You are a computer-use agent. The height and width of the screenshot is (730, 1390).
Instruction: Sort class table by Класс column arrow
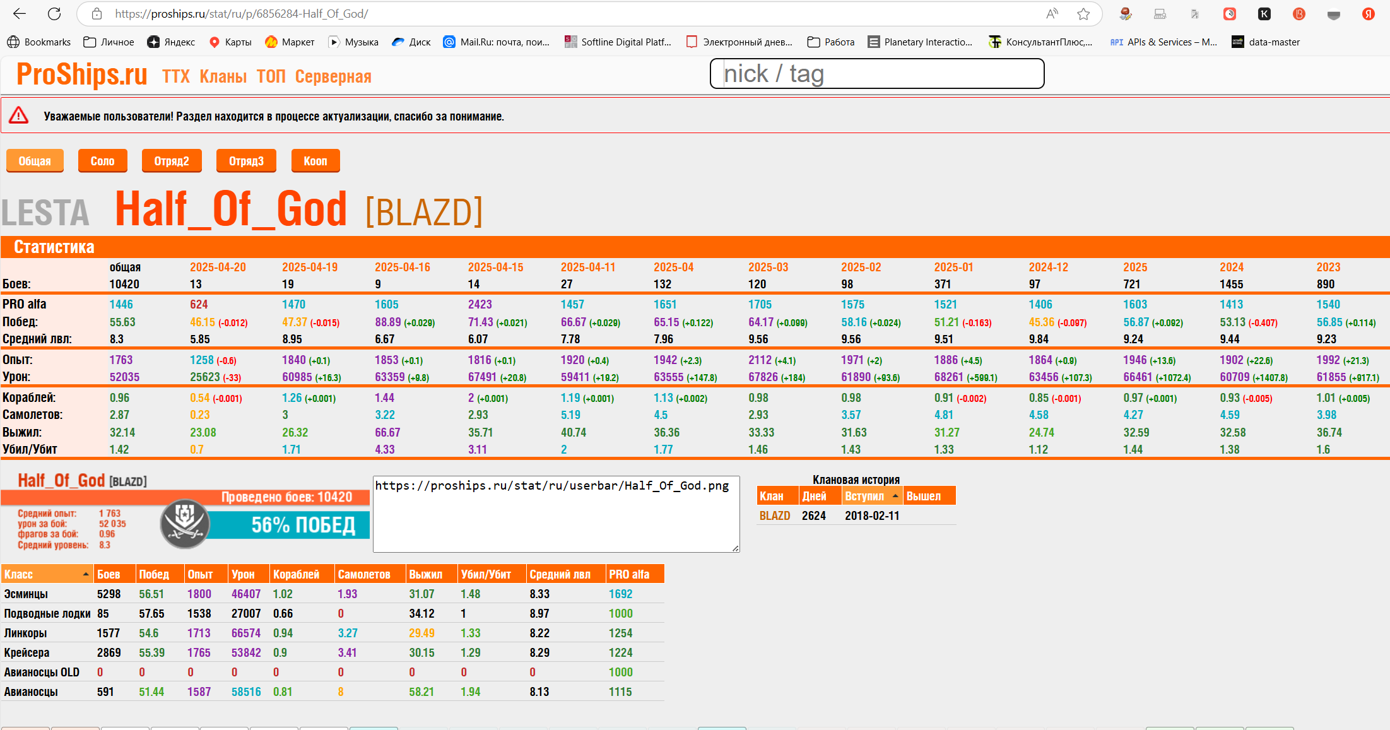tap(85, 574)
